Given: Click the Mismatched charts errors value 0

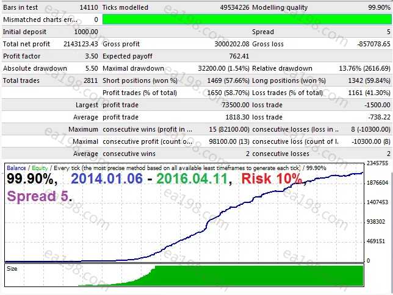Looking at the screenshot, I should click(96, 20).
